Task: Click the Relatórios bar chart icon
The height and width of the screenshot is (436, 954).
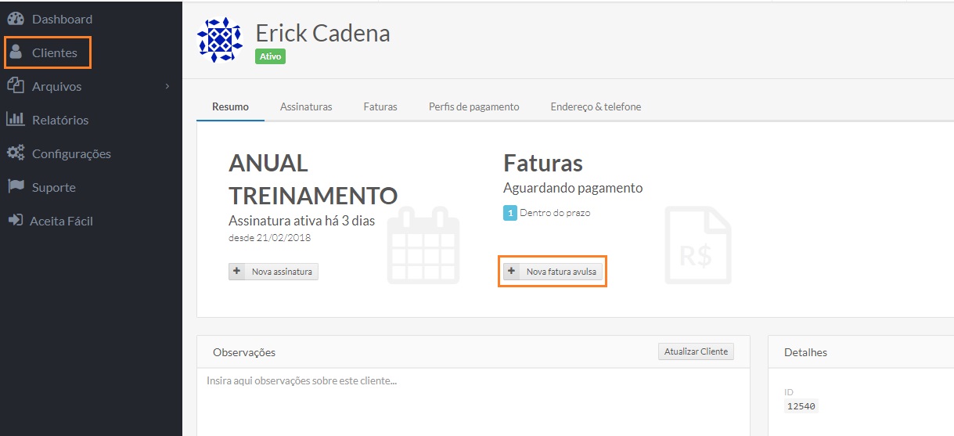Action: coord(16,120)
